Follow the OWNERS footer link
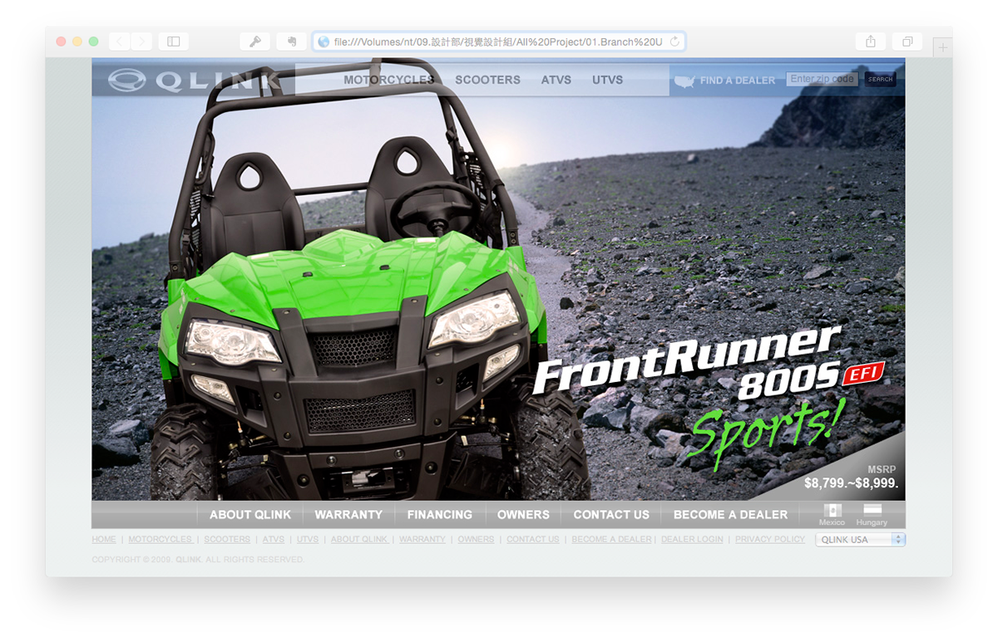 click(x=476, y=540)
